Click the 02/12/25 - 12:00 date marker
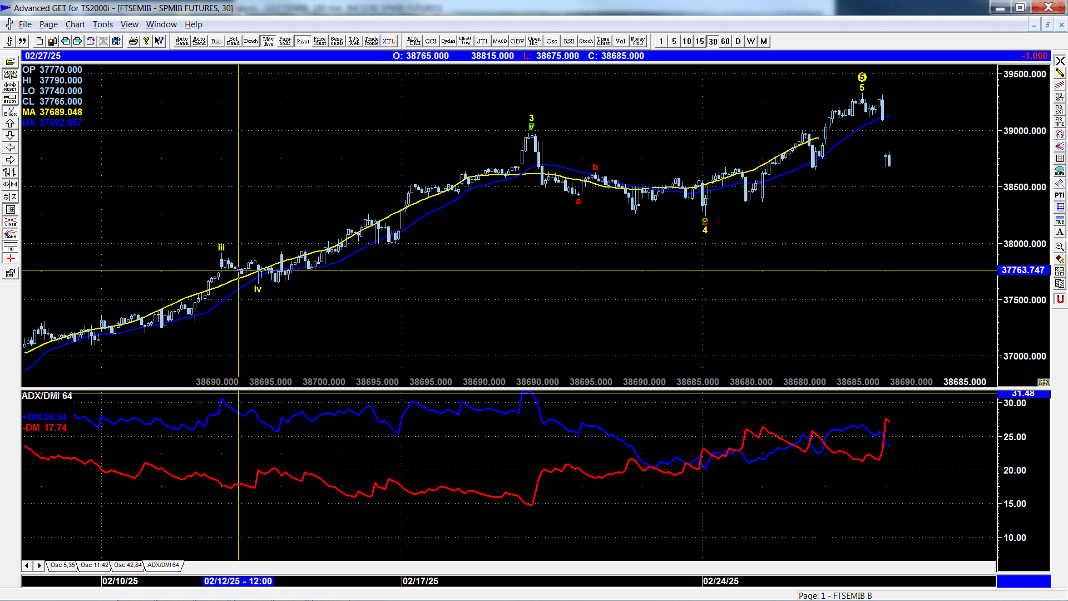The height and width of the screenshot is (601, 1068). (238, 581)
